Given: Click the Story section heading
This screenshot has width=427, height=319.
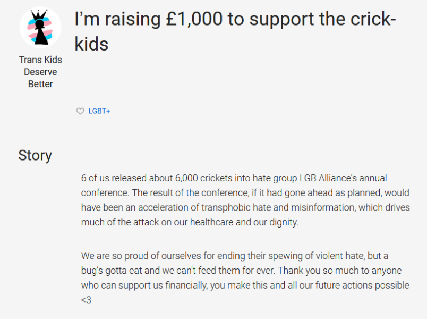Looking at the screenshot, I should click(35, 155).
